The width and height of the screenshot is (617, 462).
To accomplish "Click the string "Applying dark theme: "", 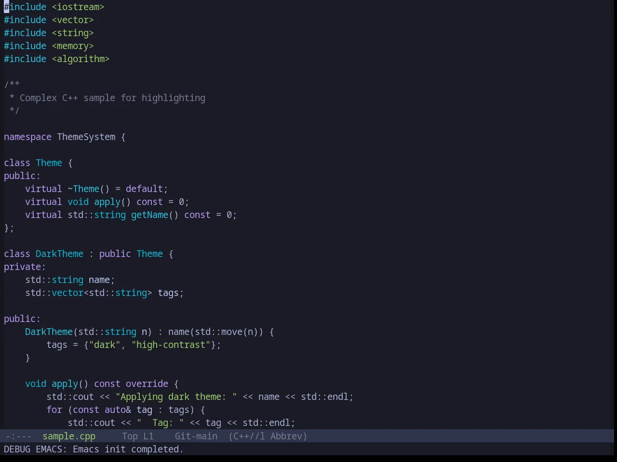I will coord(176,397).
